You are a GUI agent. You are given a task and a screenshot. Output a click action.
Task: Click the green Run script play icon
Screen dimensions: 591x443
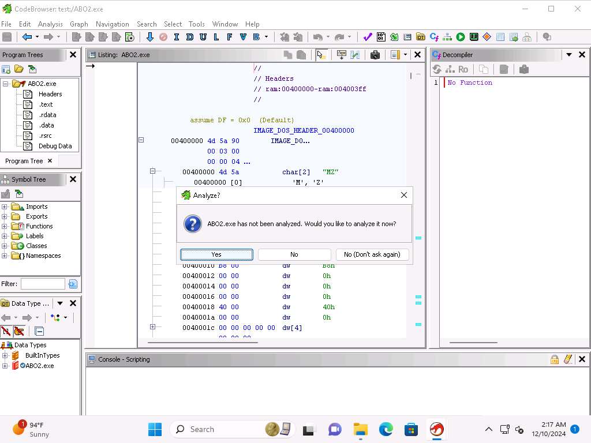461,37
